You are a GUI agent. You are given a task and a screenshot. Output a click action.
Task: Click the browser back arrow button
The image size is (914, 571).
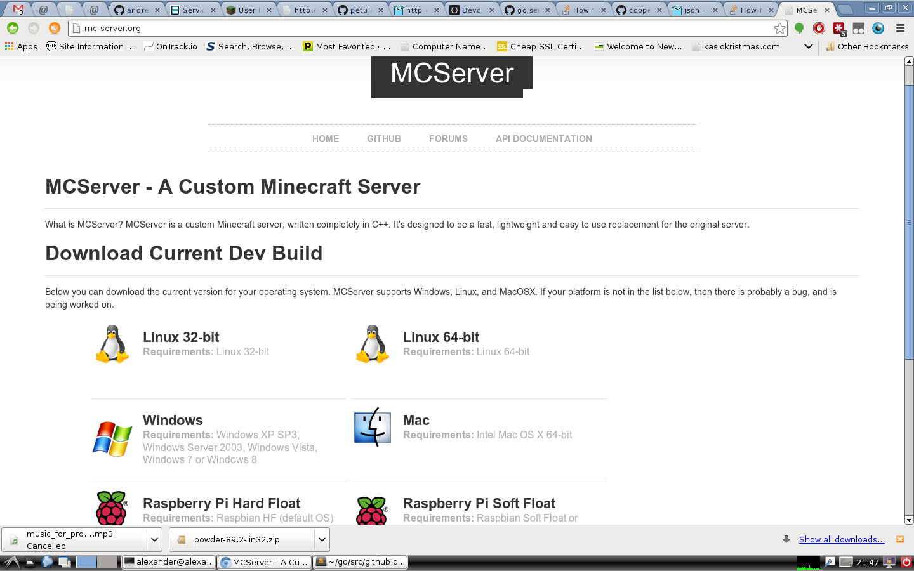tap(13, 28)
